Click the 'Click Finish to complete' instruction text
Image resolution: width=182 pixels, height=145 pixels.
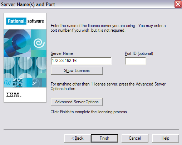point(89,112)
